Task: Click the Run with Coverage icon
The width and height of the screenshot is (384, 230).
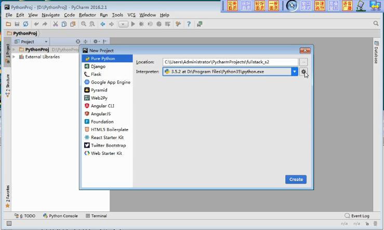Action: coord(150,24)
